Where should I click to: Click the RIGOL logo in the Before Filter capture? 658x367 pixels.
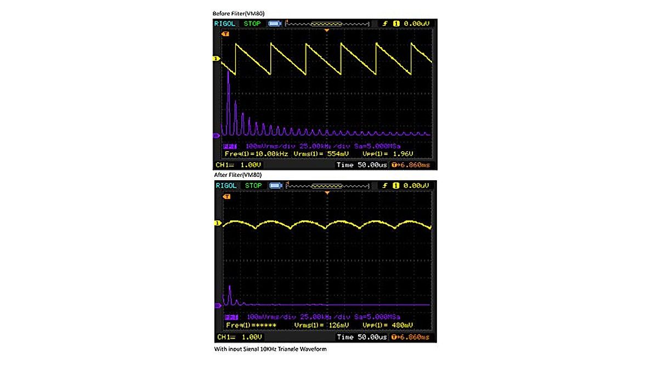point(225,24)
